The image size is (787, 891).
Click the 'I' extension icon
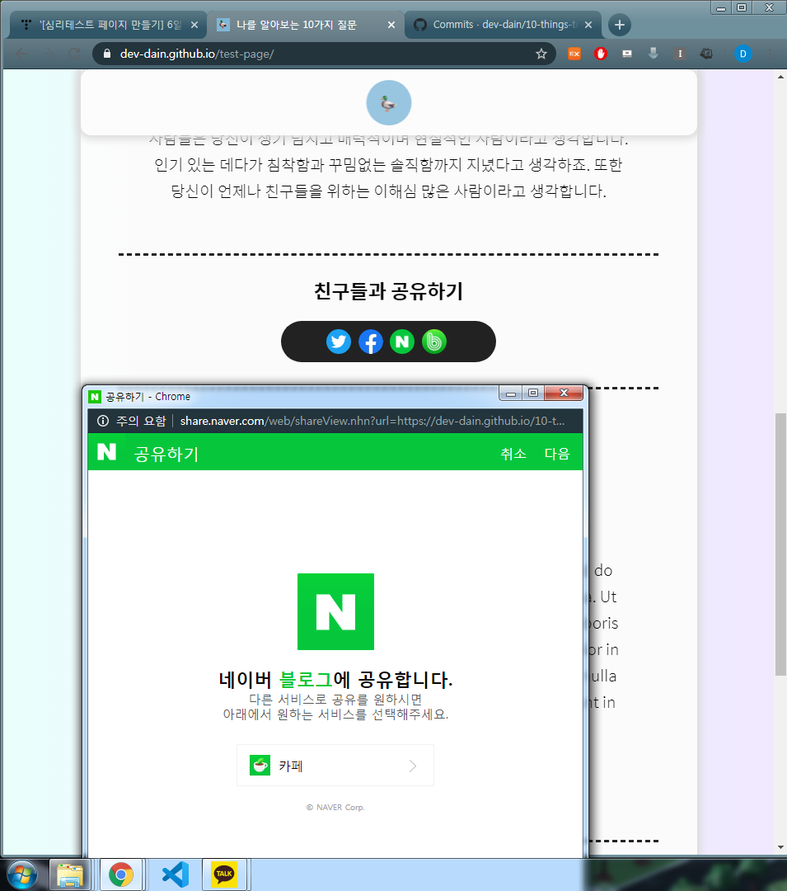(680, 54)
